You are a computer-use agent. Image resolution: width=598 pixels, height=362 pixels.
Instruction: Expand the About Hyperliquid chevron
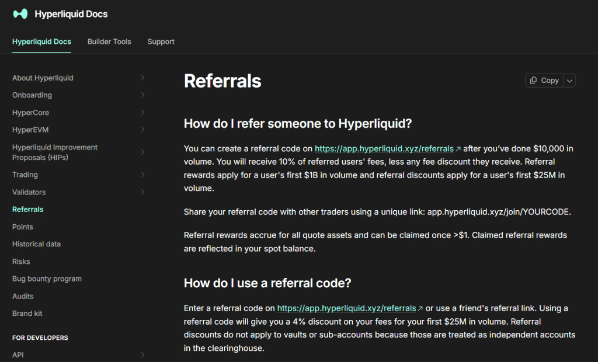[x=142, y=78]
